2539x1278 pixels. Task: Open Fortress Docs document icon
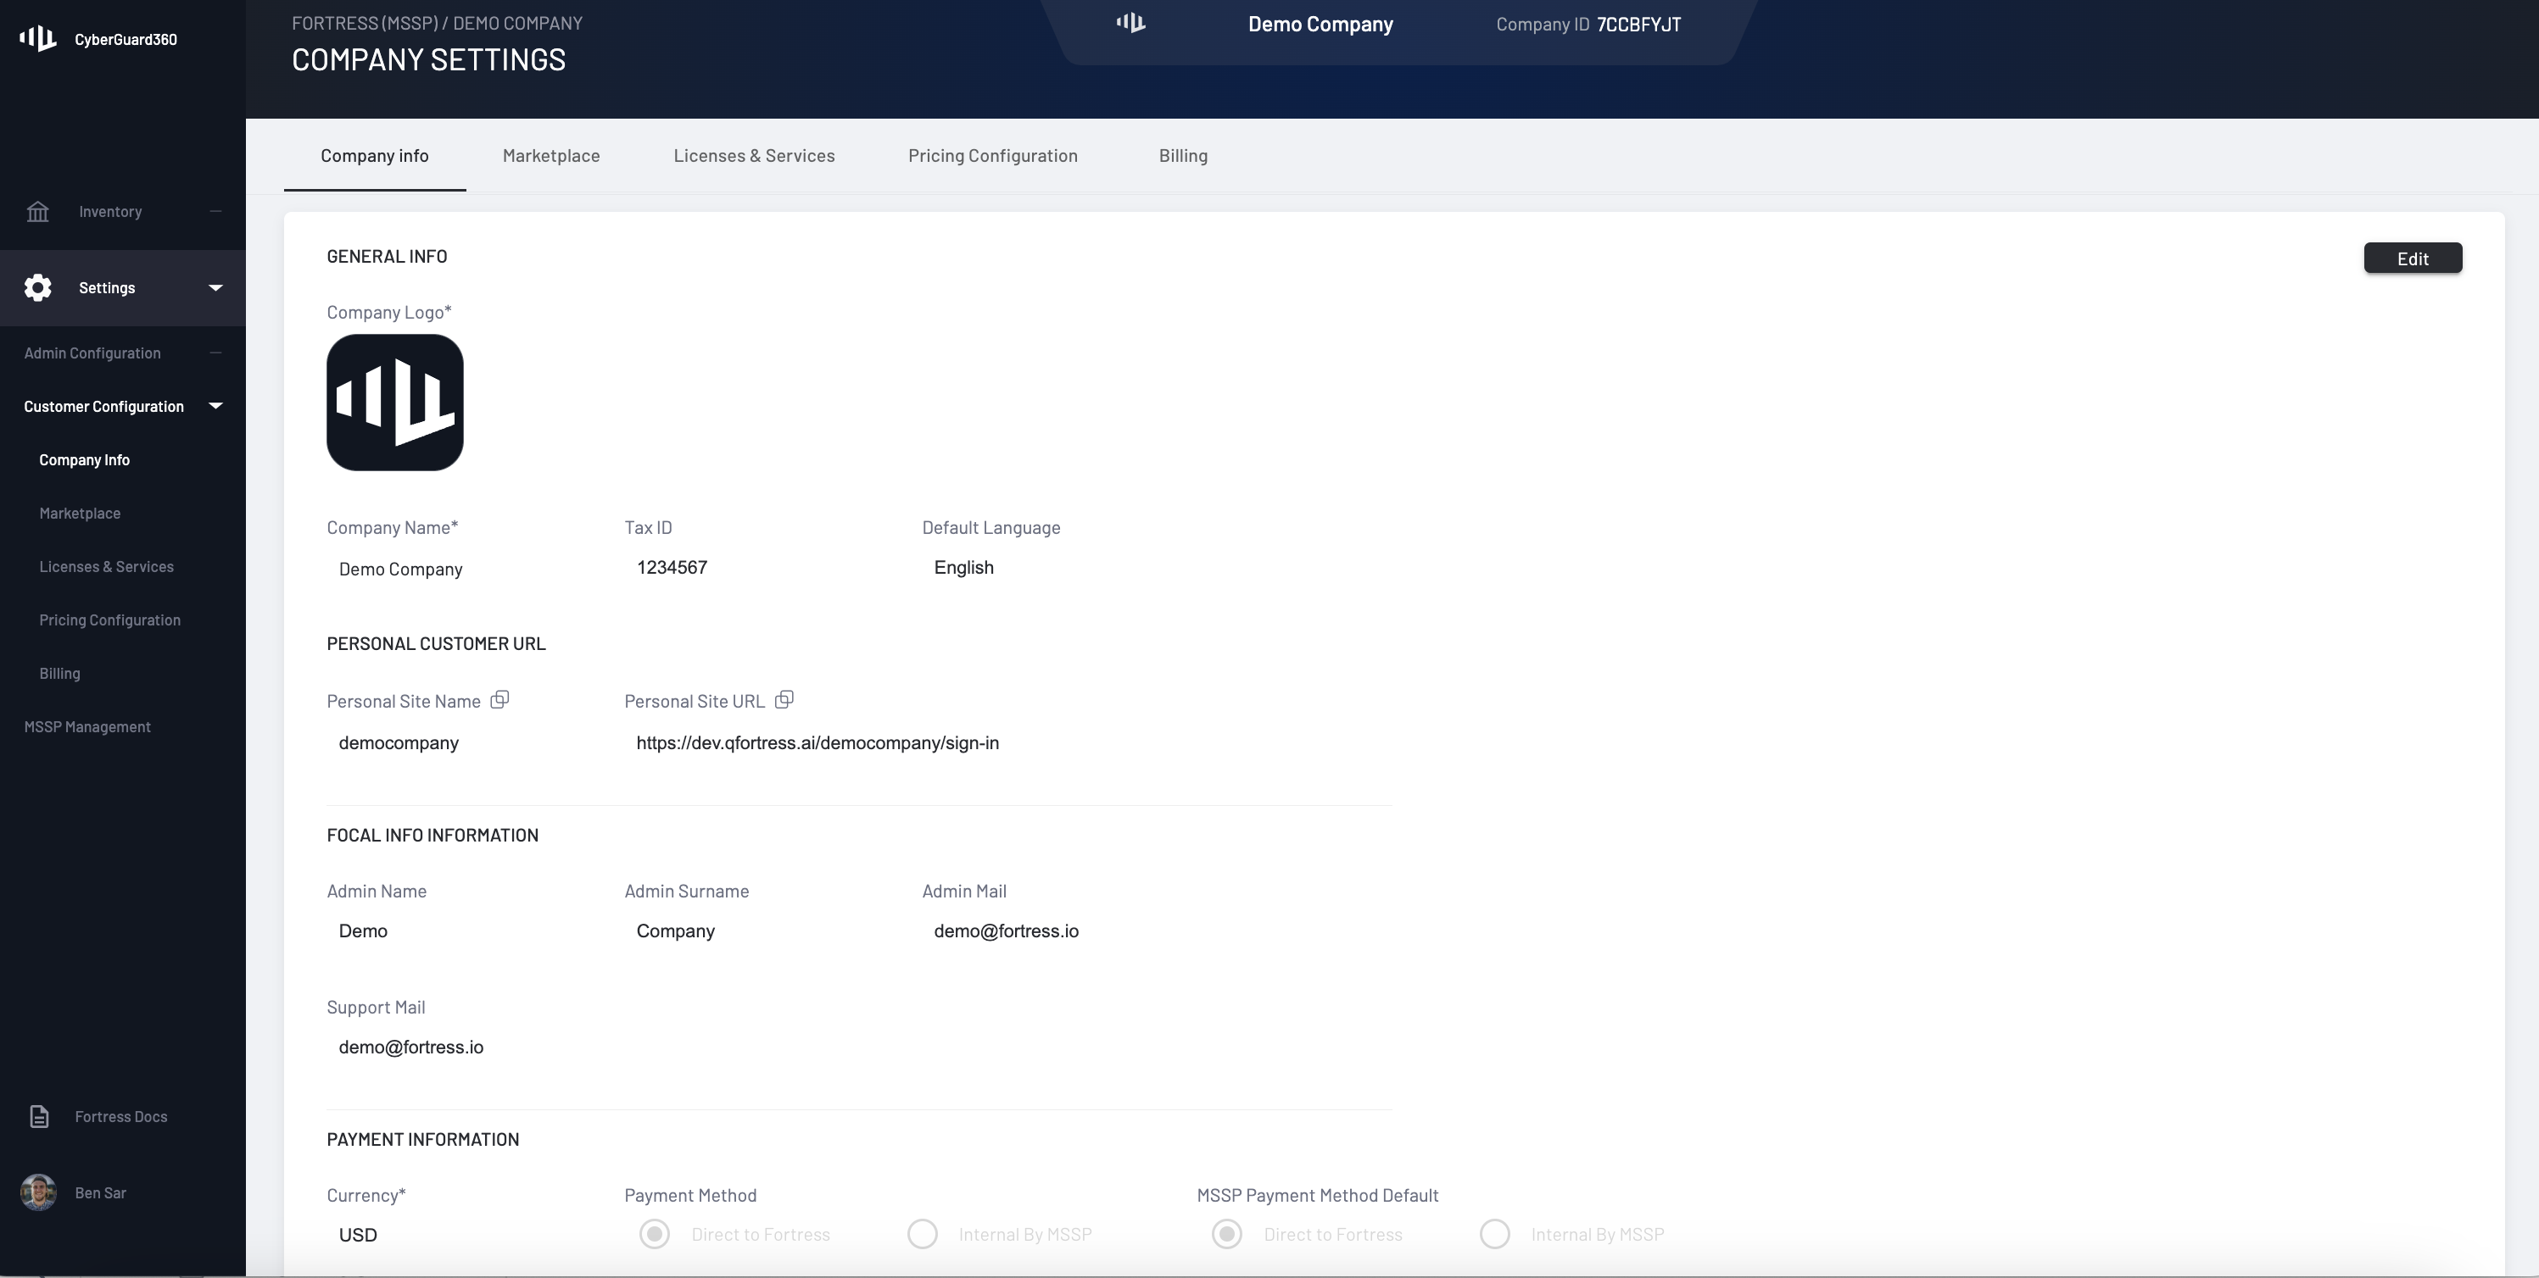point(39,1116)
